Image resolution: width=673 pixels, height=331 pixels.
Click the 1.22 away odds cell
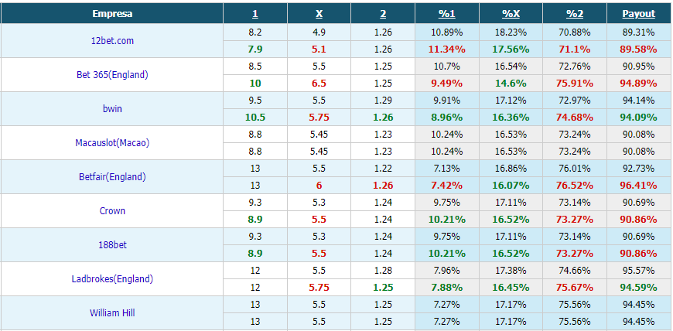coord(383,169)
